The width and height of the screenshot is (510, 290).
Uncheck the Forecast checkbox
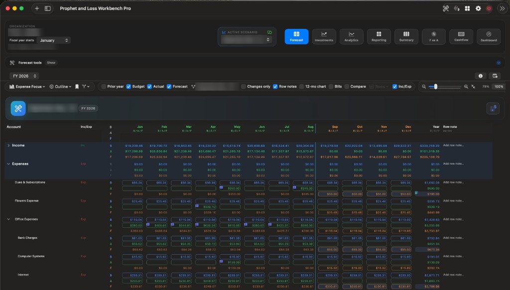(169, 87)
